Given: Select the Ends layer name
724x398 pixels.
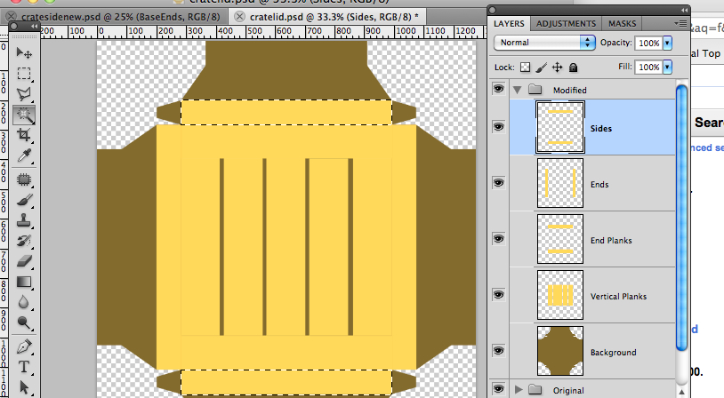Looking at the screenshot, I should (x=599, y=185).
